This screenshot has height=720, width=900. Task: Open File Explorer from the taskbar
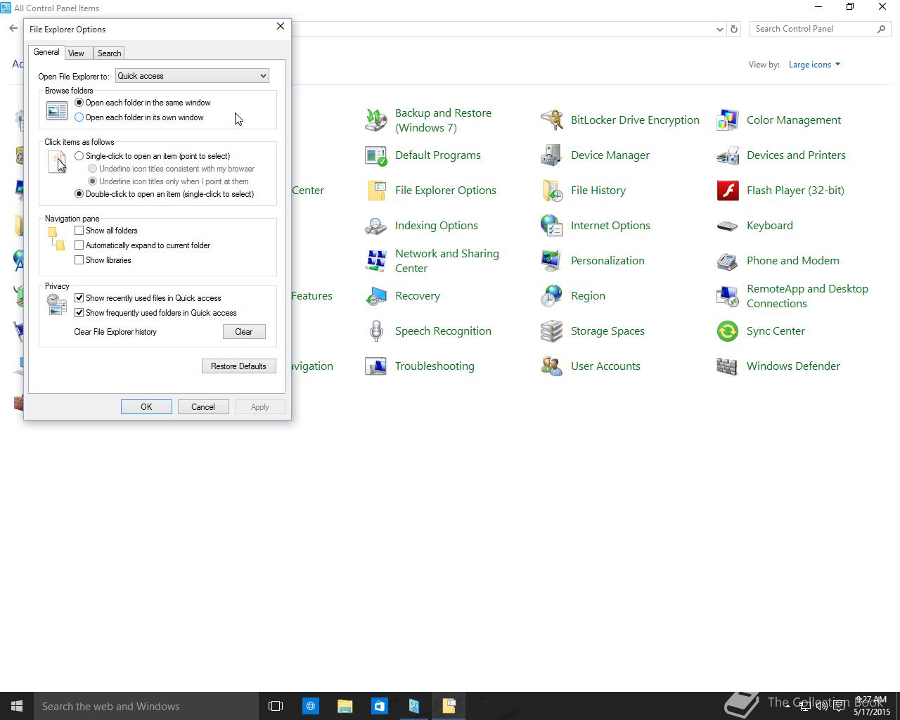pos(345,706)
